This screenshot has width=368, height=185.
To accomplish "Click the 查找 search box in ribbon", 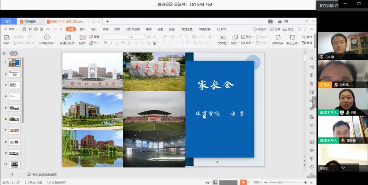I will click(x=223, y=29).
